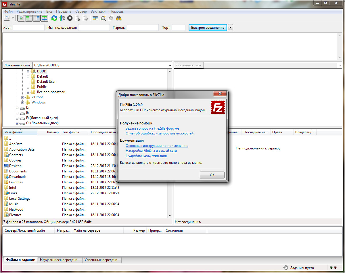Toggle synchronized browsing in the toolbar
This screenshot has width=345, height=273.
pos(111,18)
